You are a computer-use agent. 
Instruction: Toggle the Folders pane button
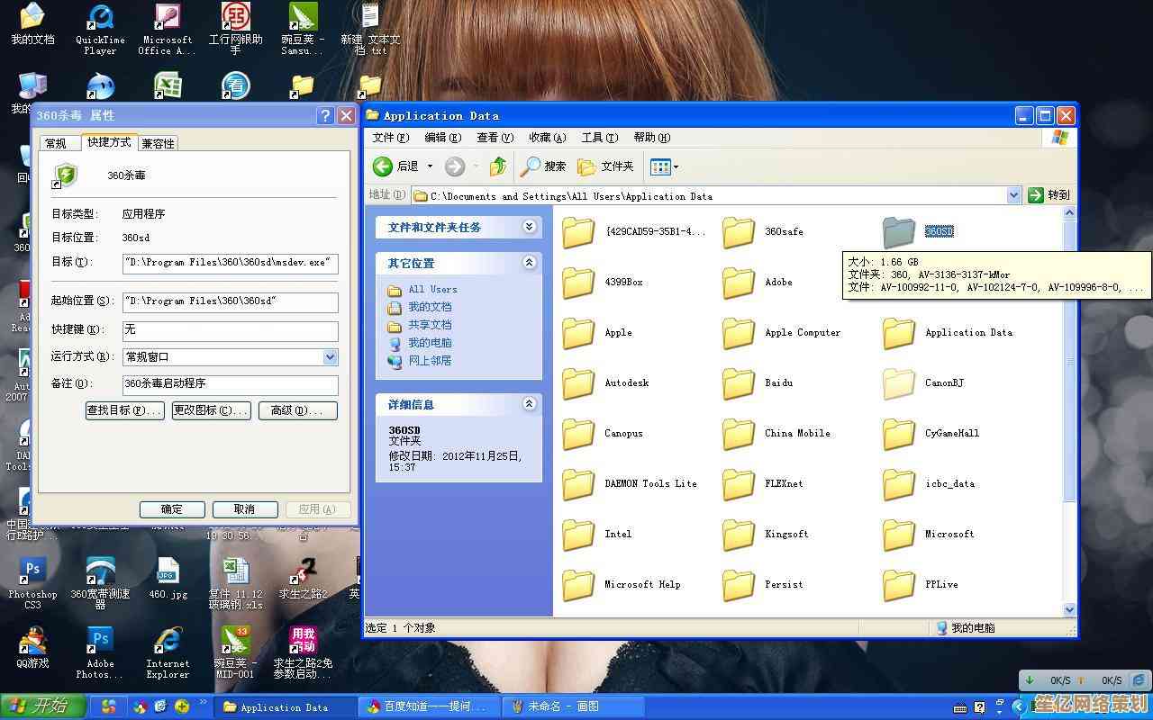coord(605,166)
